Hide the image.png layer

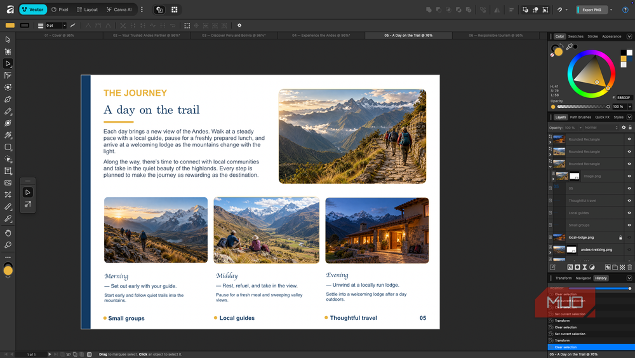(629, 176)
